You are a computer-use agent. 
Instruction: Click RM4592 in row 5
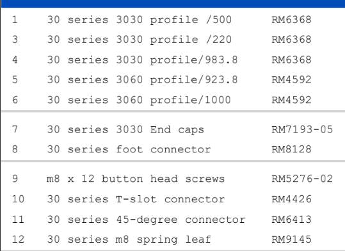pos(291,79)
